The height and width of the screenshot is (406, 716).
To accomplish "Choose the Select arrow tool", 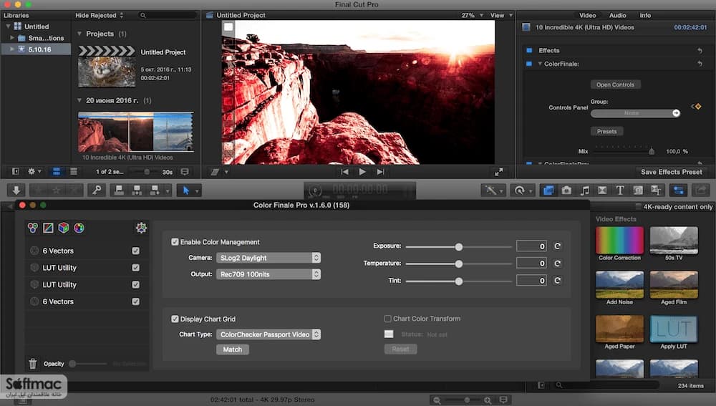I will tap(186, 190).
